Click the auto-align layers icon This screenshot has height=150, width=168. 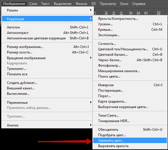coord(159,13)
